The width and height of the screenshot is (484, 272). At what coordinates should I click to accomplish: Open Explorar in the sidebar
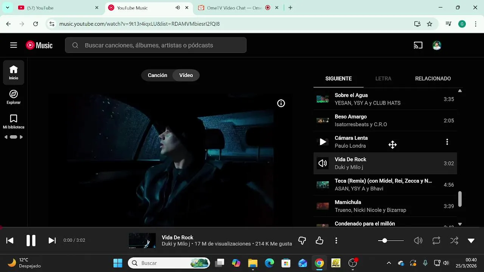point(14,97)
